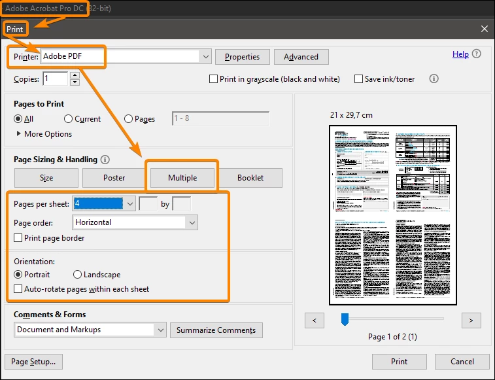Go to previous preview page
Viewport: 495px width, 380px height.
[315, 320]
